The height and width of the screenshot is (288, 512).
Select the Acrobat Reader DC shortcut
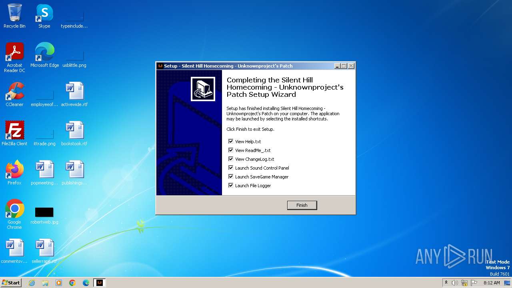coord(14,58)
